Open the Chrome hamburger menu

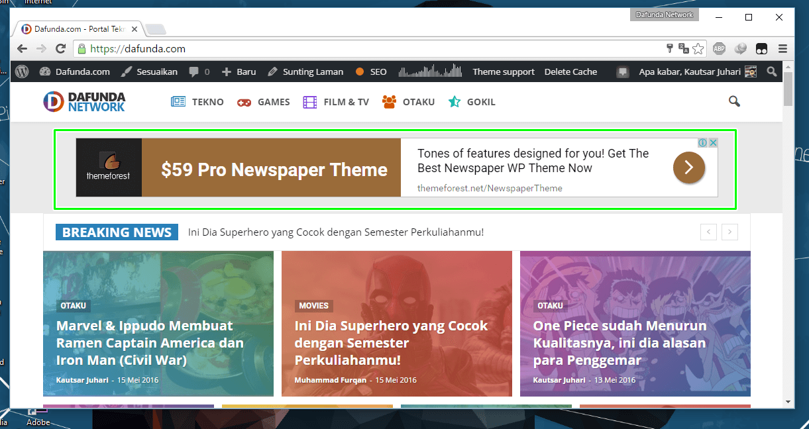[782, 48]
